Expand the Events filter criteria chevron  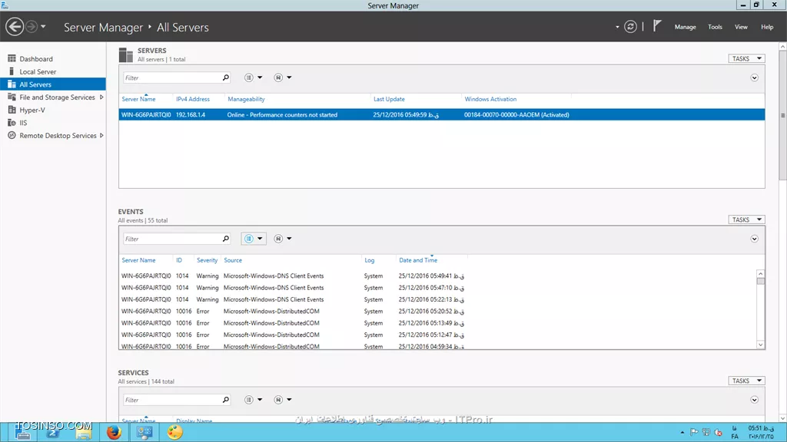[755, 239]
